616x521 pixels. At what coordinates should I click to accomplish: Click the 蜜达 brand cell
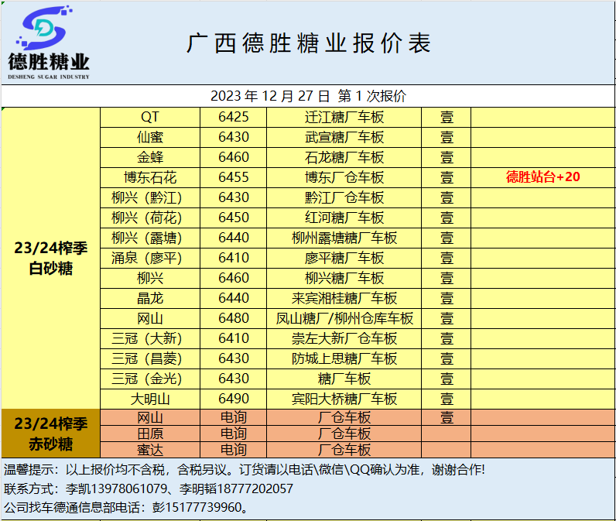tap(150, 450)
